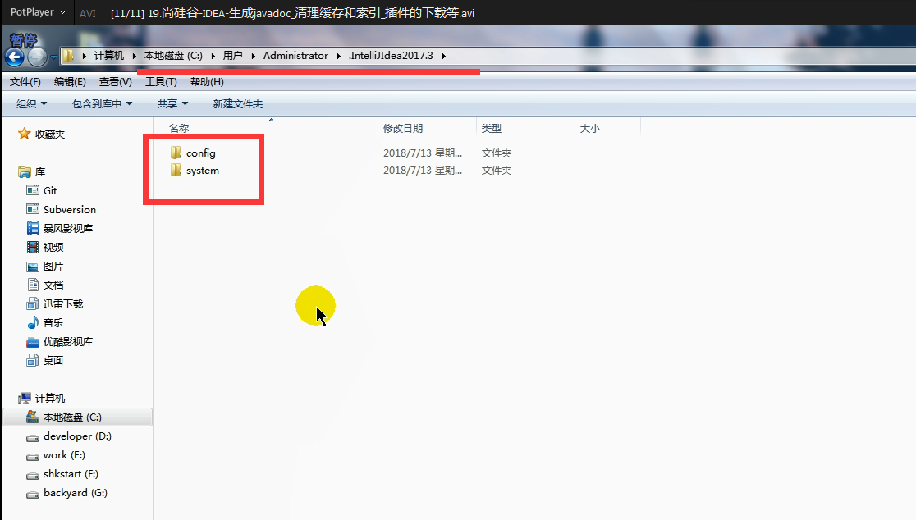Open the 包含到库中 dropdown

[103, 104]
